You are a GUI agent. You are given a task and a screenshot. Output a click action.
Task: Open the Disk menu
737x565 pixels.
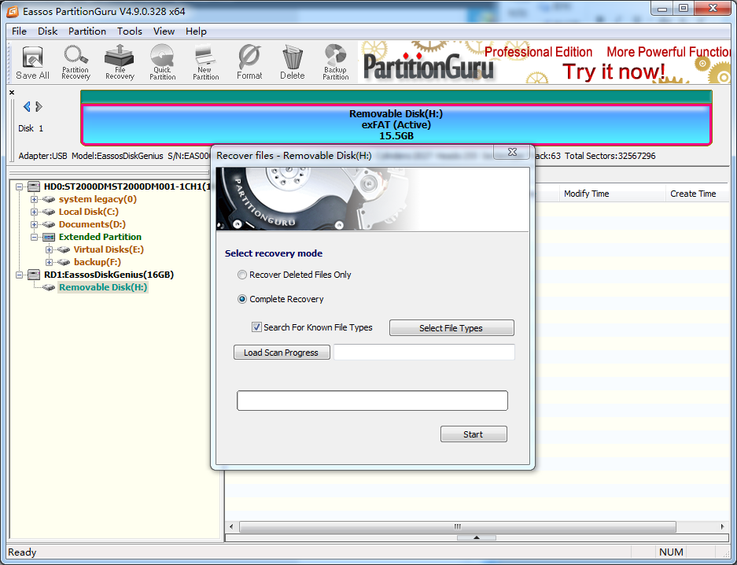pos(47,31)
